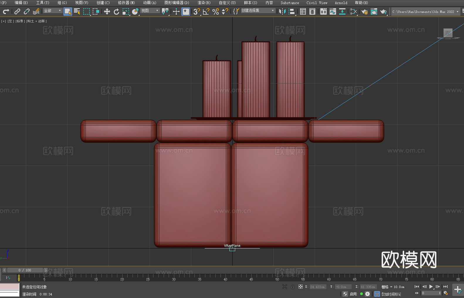Open the selection filter '全部' dropdown
Screen dimensions: 464x298
click(53, 11)
